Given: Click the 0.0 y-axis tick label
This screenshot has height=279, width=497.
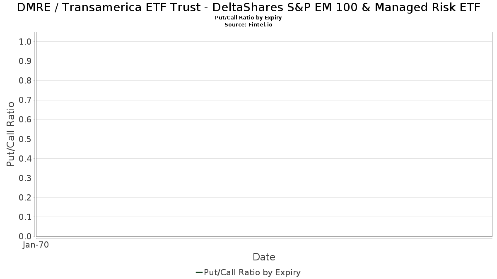Looking at the screenshot, I should 25,236.
